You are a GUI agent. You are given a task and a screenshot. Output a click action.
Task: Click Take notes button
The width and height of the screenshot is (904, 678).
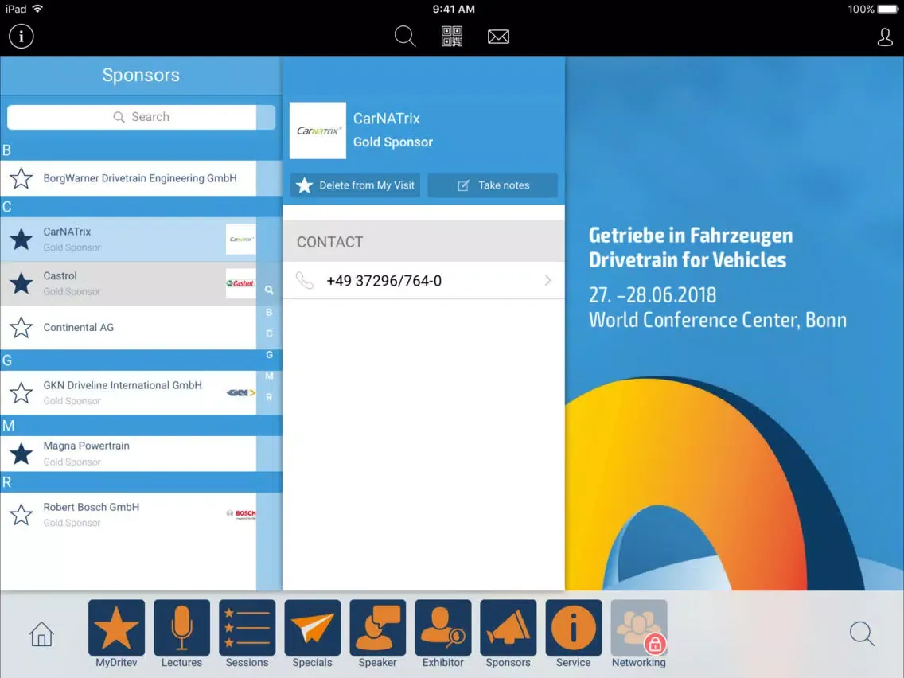(x=493, y=185)
